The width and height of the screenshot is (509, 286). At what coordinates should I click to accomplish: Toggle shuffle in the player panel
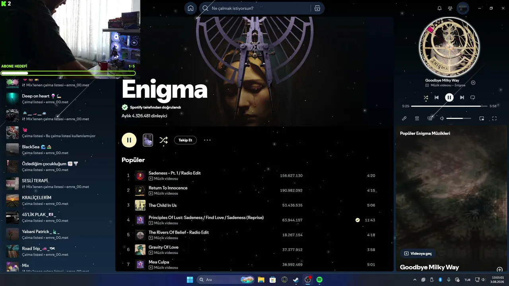(426, 97)
